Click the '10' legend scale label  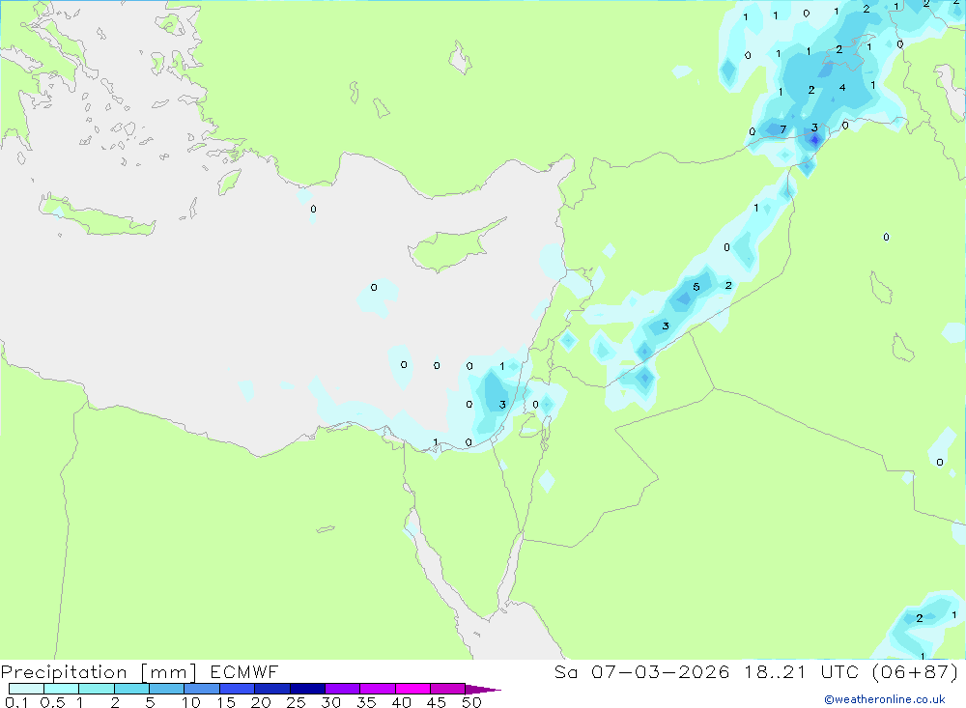[x=191, y=702]
